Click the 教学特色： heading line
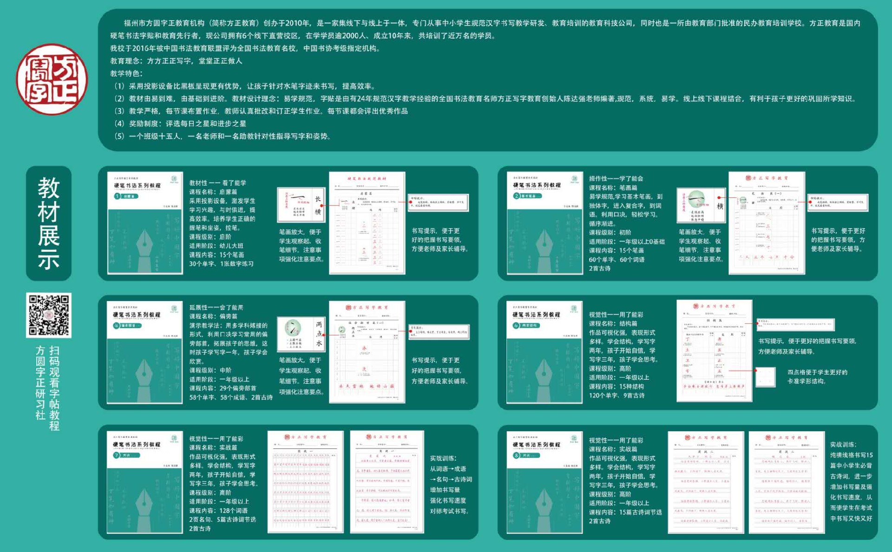Screen dimensions: 892x552 (x=126, y=73)
